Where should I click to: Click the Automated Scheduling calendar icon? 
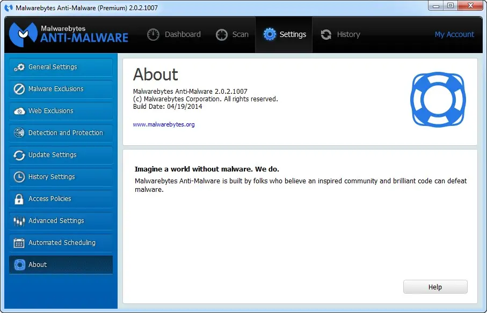19,243
